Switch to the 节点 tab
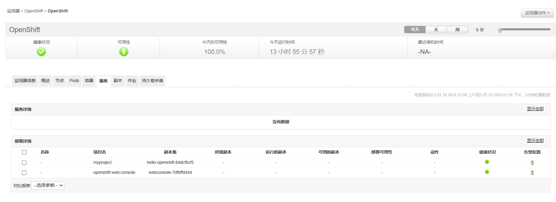Image resolution: width=556 pixels, height=202 pixels. 60,81
